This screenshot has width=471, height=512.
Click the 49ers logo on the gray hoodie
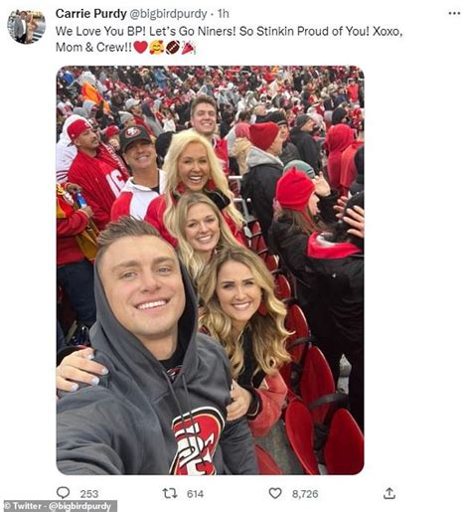coord(197,440)
